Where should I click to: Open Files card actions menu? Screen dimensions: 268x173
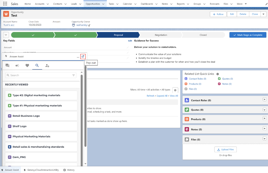(x=265, y=139)
